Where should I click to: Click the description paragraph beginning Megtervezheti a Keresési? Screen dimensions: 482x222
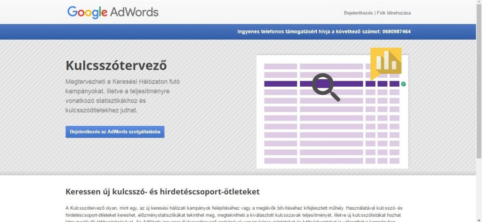[x=123, y=96]
